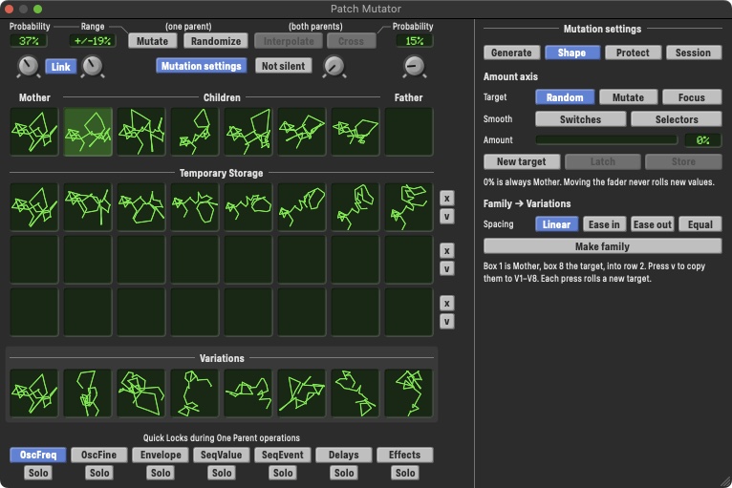Toggle the SeqValue quick lock
The width and height of the screenshot is (732, 488).
pos(222,455)
